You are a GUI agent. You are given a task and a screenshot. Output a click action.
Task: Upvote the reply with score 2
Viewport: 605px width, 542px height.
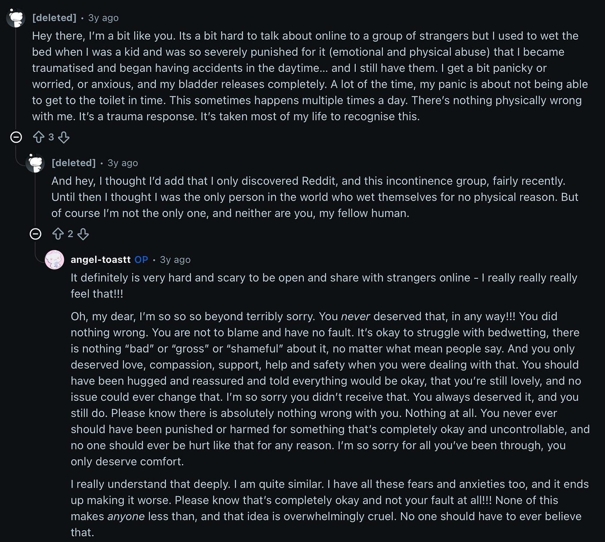coord(58,234)
